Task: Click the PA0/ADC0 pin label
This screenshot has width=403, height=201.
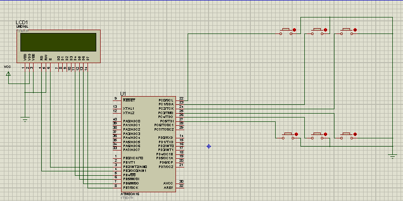Action: pos(132,121)
